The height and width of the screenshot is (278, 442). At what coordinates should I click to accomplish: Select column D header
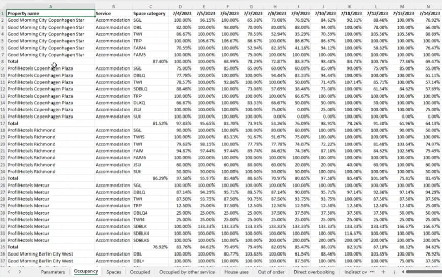[180, 6]
